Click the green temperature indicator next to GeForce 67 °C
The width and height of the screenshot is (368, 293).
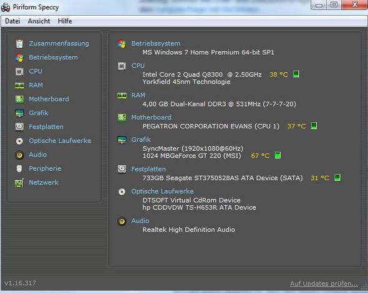278,155
